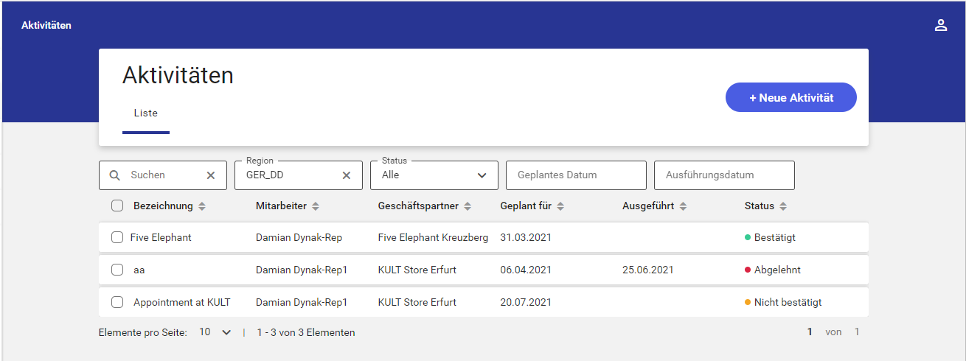
Task: Switch to the Liste tab
Action: 145,113
